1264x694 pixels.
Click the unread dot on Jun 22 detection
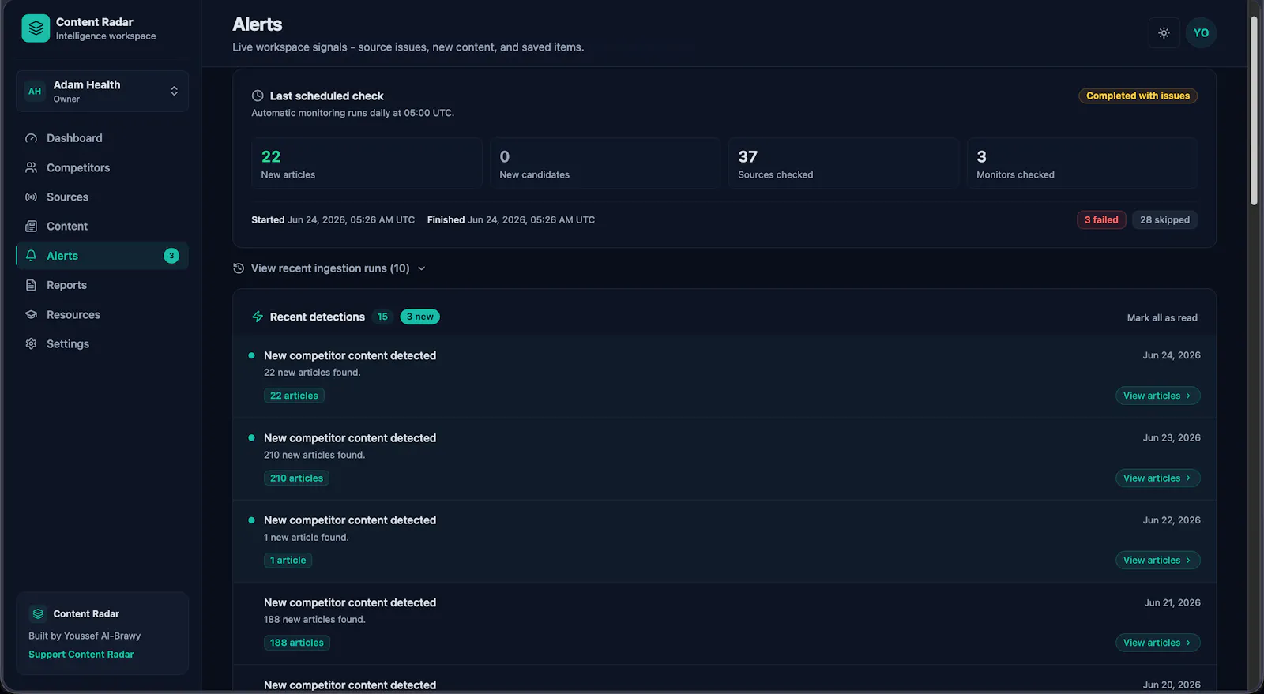(251, 520)
